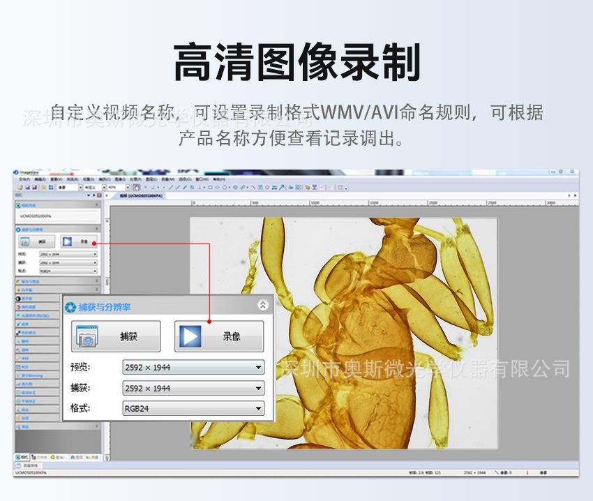Click the hand pan tool in the toolbar
This screenshot has width=593, height=501.
pos(136,187)
